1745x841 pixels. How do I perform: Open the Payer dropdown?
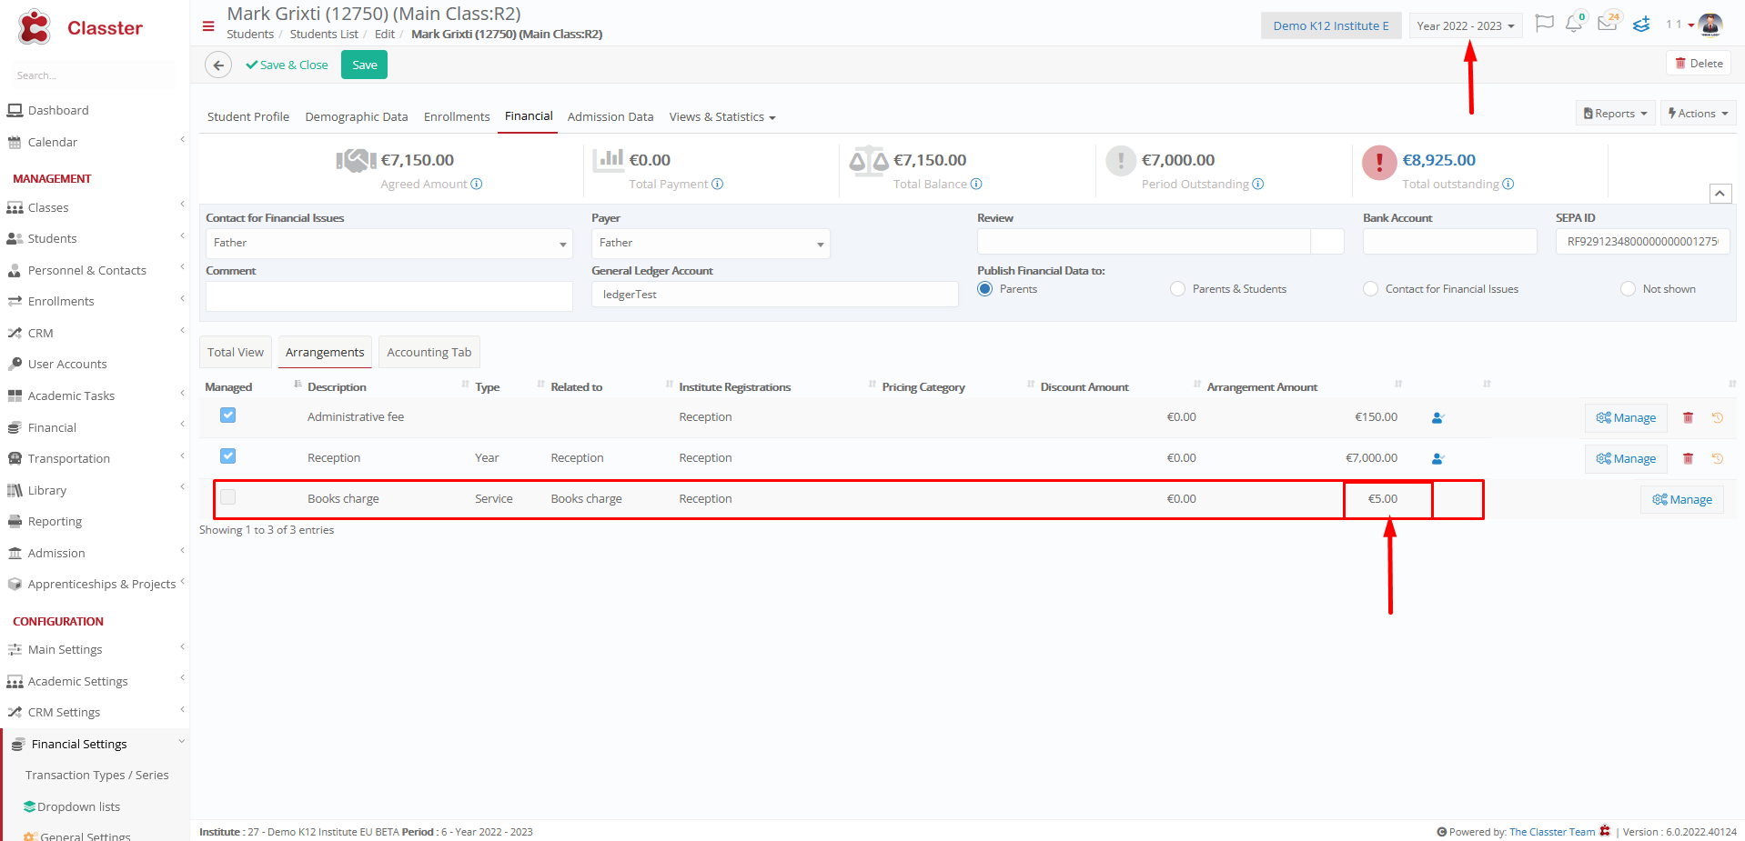711,243
